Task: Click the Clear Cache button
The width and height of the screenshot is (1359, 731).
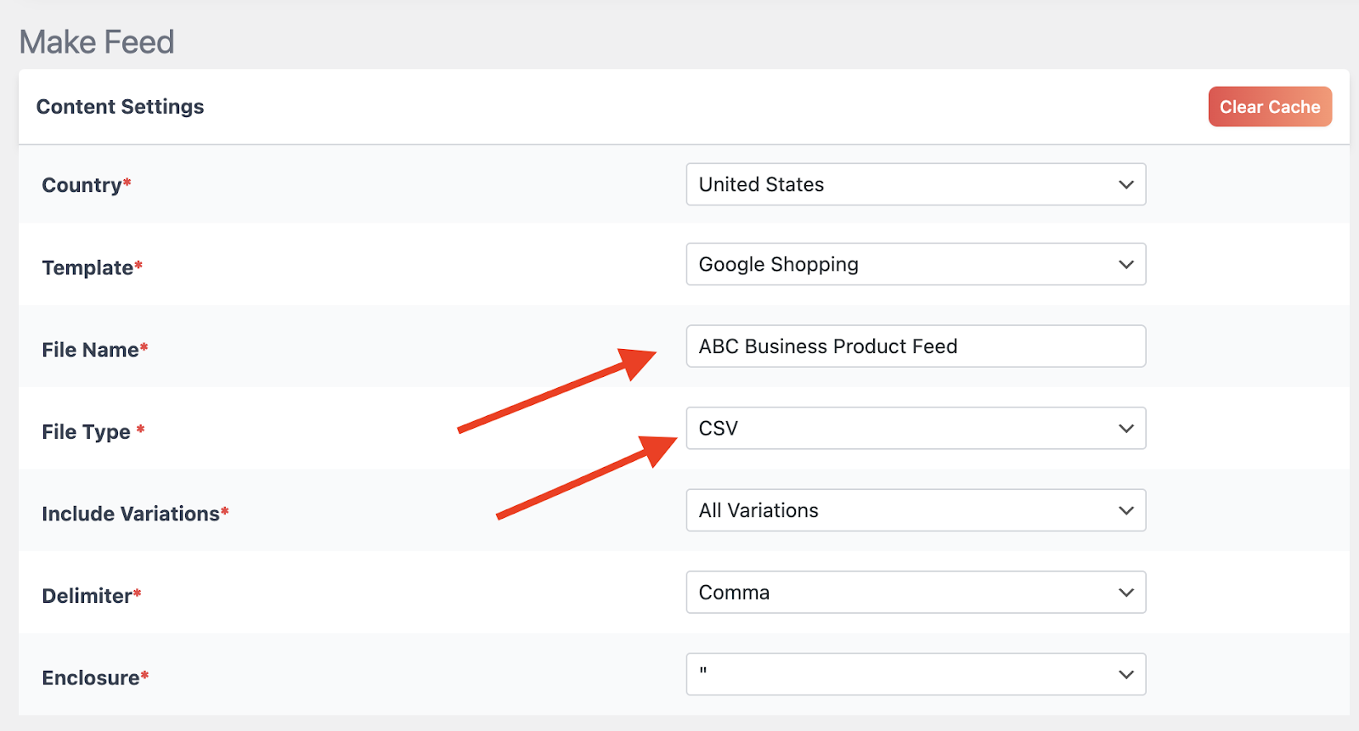Action: pyautogui.click(x=1270, y=107)
